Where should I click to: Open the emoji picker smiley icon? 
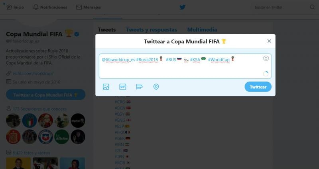[266, 58]
